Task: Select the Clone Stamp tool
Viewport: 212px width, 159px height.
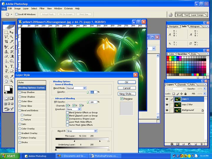Action: pos(6,52)
